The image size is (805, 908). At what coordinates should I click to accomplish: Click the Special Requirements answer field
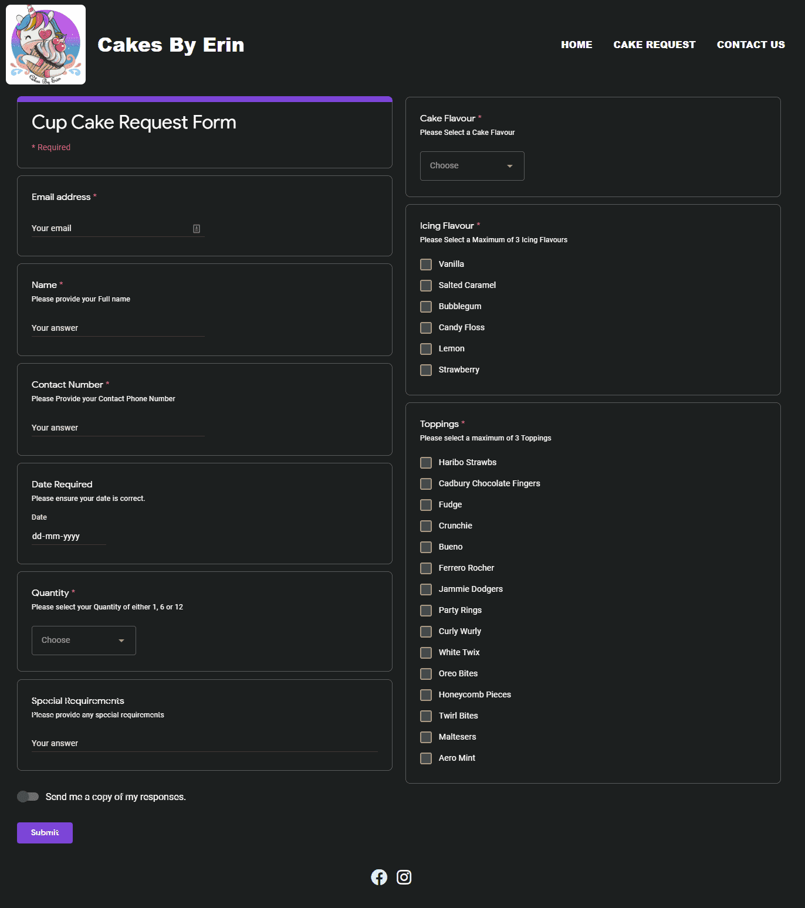204,743
